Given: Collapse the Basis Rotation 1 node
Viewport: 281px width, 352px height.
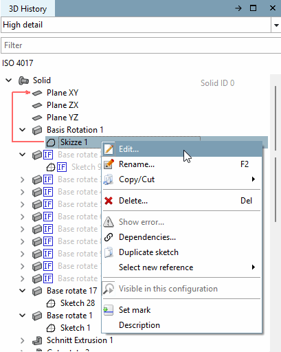Looking at the screenshot, I should pos(22,130).
